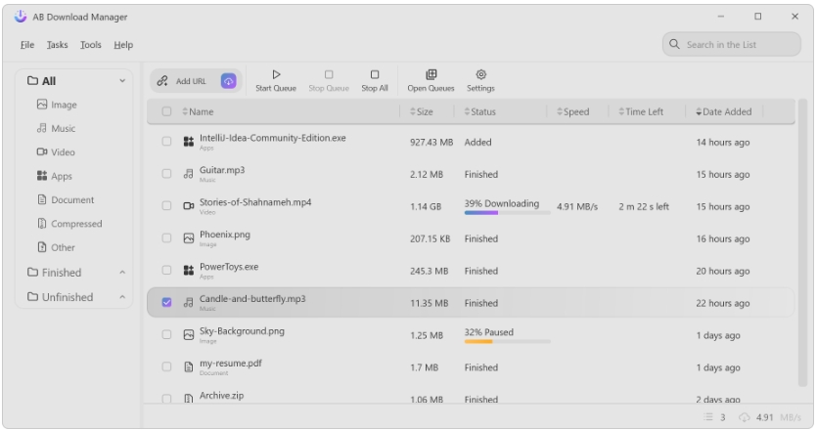The height and width of the screenshot is (430, 817).
Task: Open the Tools menu
Action: tap(91, 45)
